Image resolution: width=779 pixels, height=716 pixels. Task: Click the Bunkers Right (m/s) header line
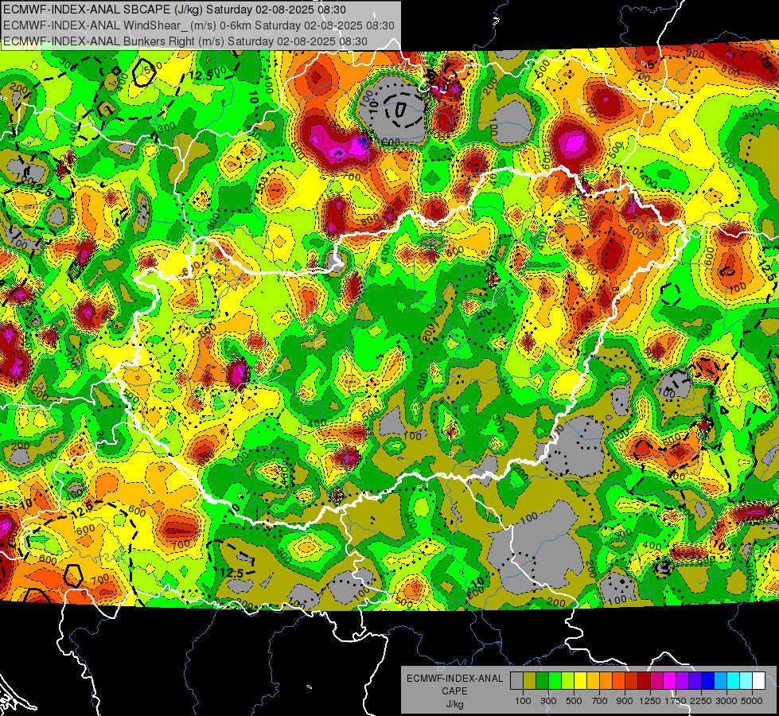[x=185, y=41]
